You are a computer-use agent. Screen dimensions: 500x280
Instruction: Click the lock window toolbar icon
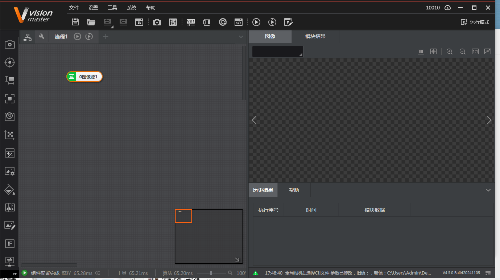tap(139, 22)
